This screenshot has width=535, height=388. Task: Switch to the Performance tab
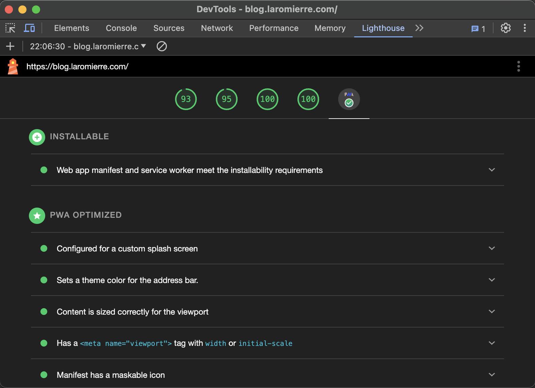pos(274,28)
